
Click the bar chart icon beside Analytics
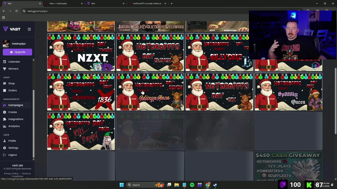click(x=4, y=126)
